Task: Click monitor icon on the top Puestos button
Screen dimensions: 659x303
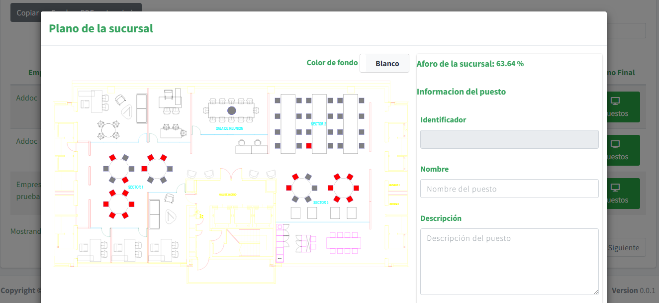Action: 615,101
